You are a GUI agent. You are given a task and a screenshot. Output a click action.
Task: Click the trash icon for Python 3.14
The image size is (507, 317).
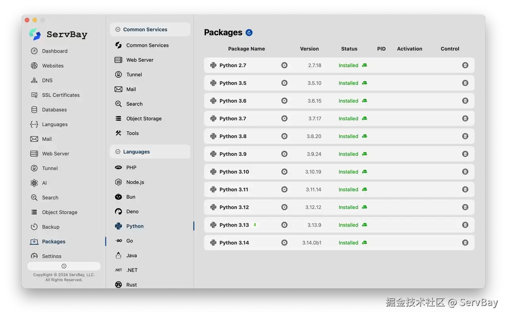[465, 243]
